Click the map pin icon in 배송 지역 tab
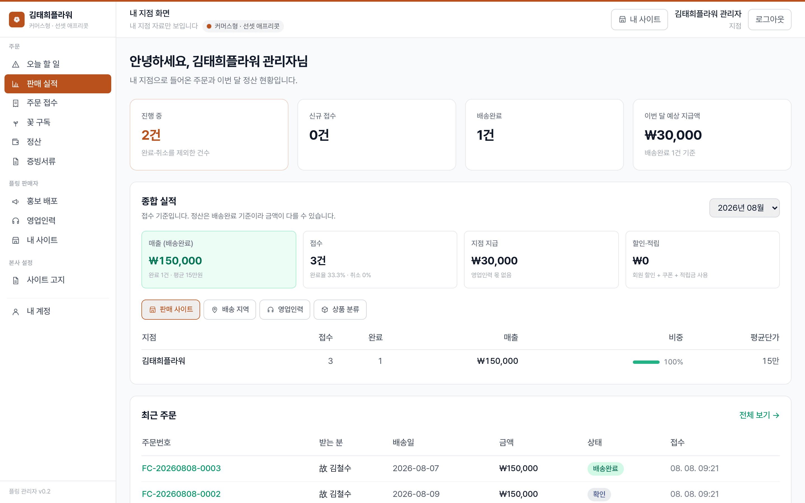 tap(215, 310)
